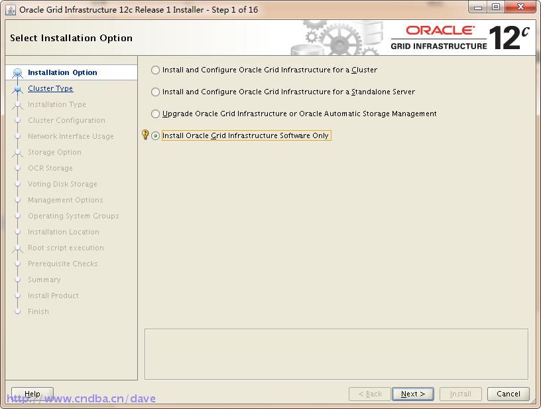
Task: Click the disabled Back button
Action: tap(370, 394)
